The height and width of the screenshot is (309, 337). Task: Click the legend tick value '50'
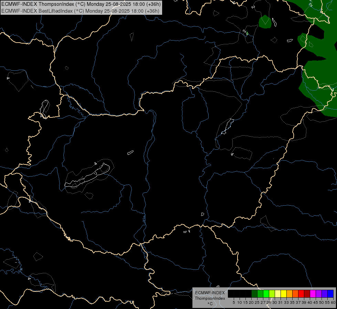321,302
